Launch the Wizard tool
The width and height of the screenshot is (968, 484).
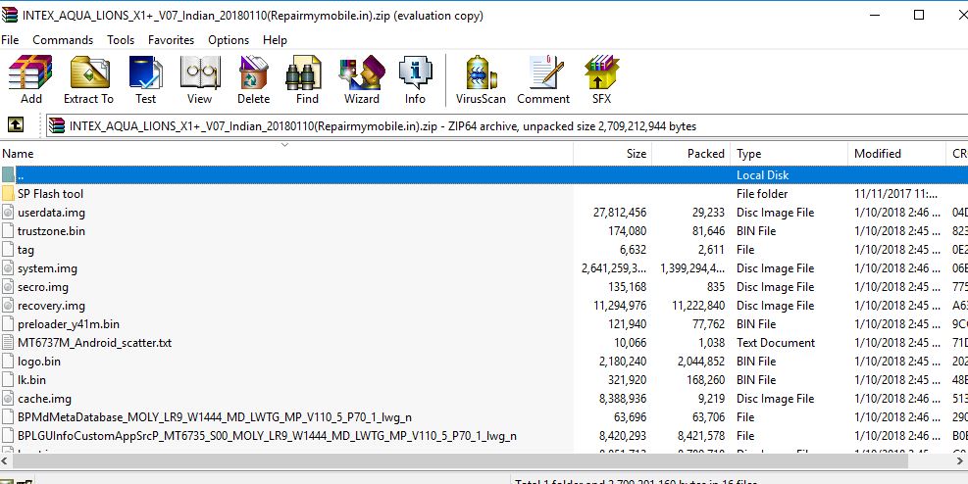(361, 79)
